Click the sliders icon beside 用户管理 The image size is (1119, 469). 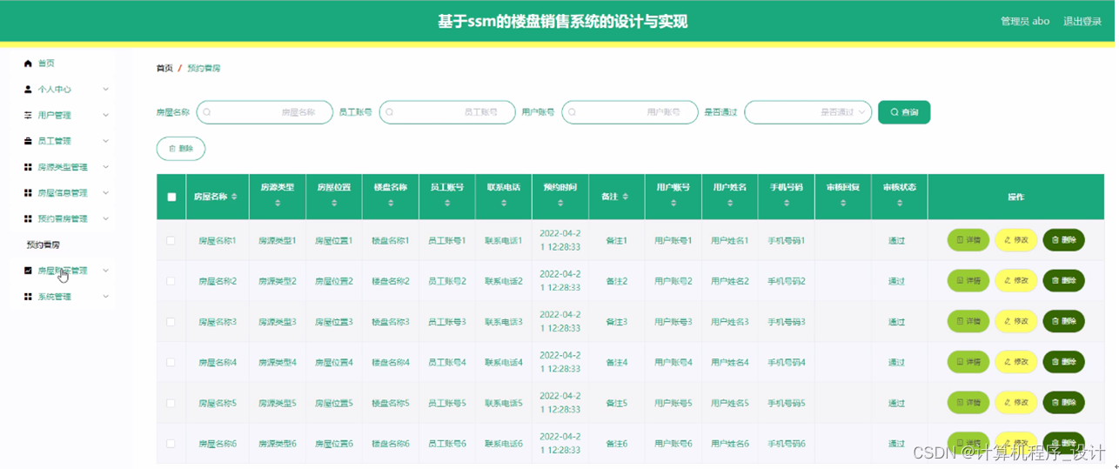pos(28,115)
